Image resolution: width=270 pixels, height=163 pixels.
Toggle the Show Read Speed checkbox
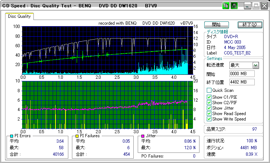[x=209, y=113]
